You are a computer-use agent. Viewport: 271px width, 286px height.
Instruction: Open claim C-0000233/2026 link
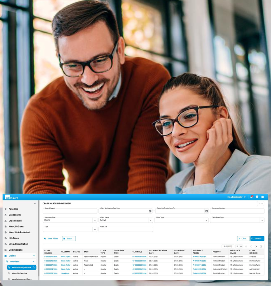click(x=51, y=273)
